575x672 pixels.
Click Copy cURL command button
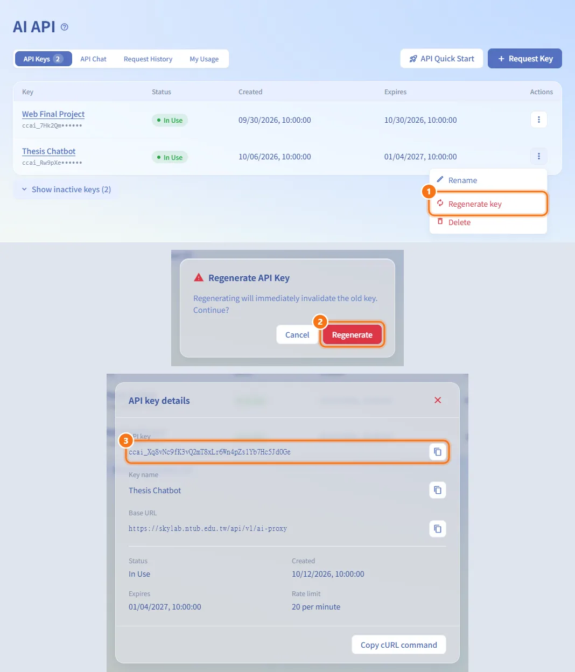(399, 645)
